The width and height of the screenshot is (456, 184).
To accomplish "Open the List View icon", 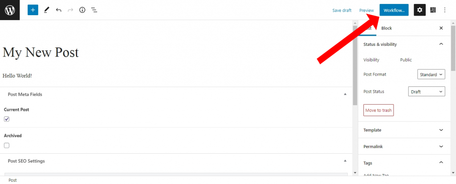I will point(94,10).
